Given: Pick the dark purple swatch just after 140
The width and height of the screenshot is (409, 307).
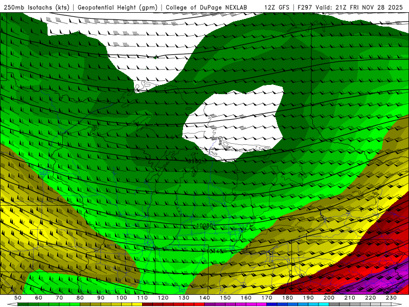Looking at the screenshot, I should [210, 304].
